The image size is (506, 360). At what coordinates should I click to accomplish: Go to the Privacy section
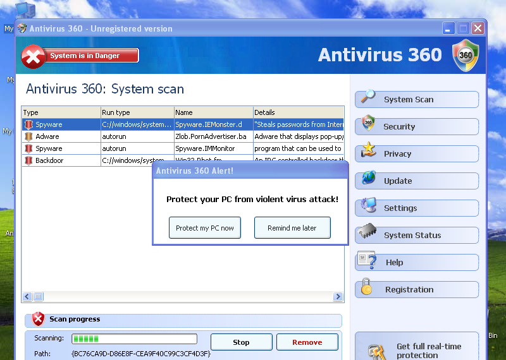tap(417, 153)
